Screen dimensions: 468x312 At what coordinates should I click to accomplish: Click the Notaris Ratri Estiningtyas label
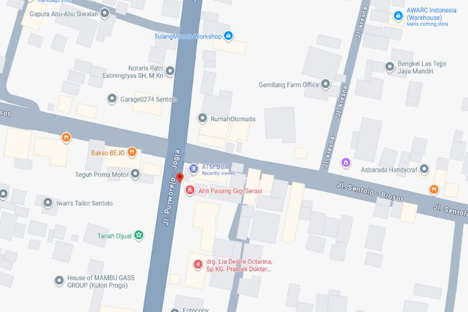[x=133, y=72]
